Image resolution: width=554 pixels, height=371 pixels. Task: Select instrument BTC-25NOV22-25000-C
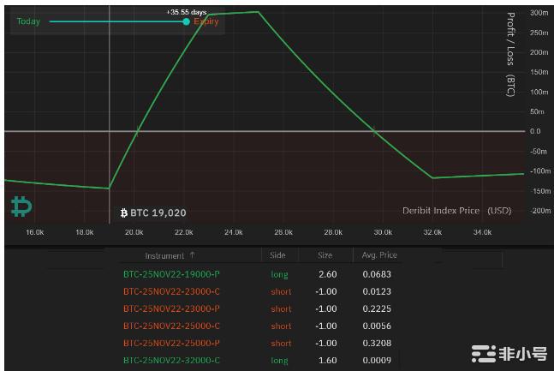[x=171, y=326]
